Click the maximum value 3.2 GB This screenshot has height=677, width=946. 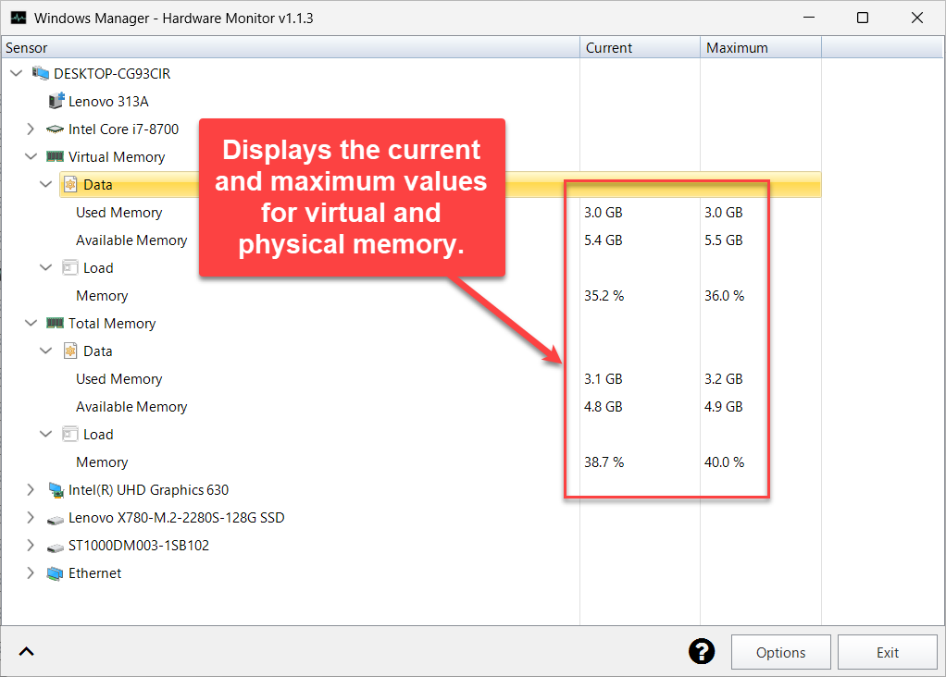click(x=723, y=378)
